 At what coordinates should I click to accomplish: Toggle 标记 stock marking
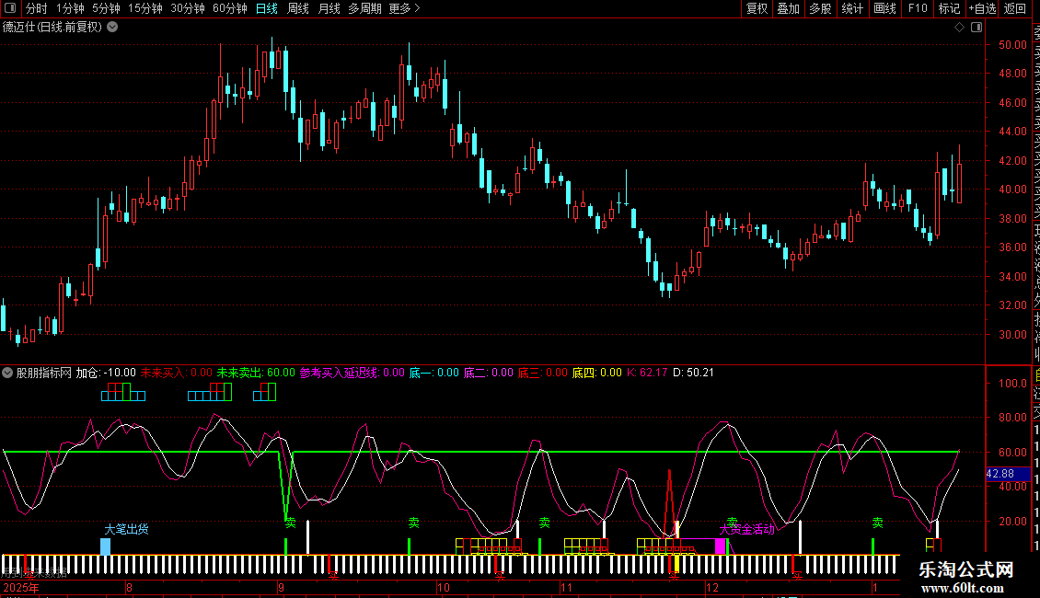pyautogui.click(x=949, y=8)
